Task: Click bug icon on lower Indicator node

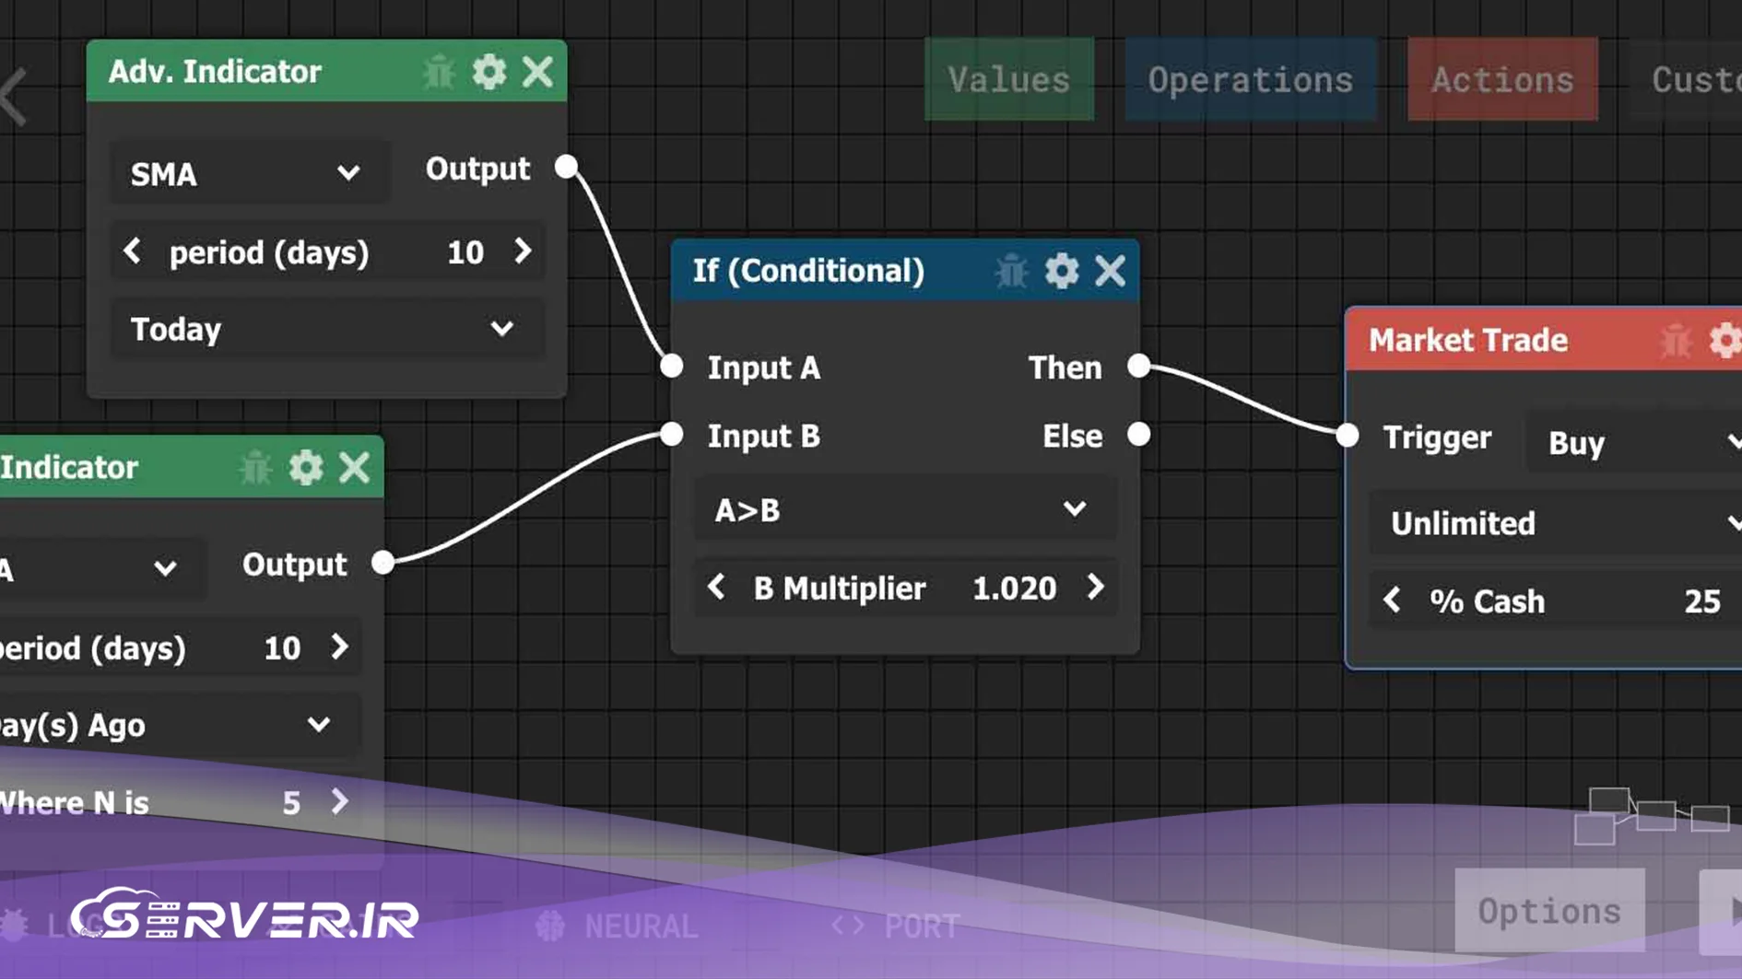Action: coord(255,468)
